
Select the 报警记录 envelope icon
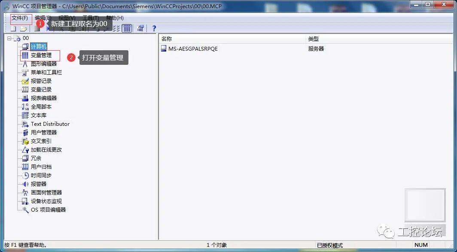[x=26, y=81]
